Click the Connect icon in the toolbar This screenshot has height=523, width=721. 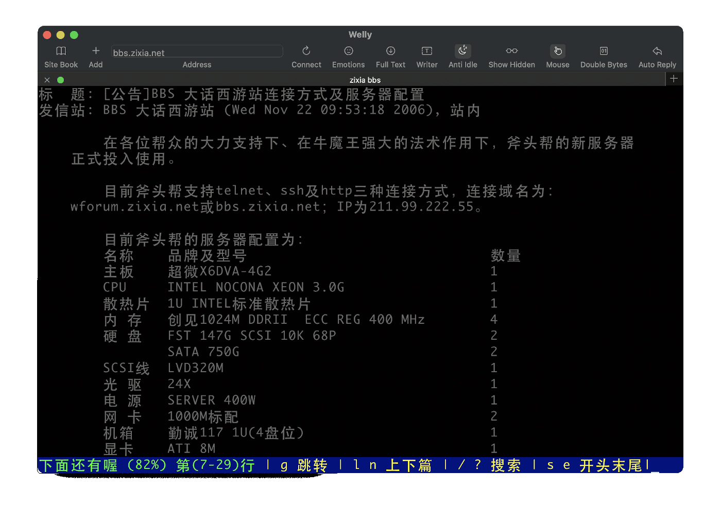click(306, 56)
